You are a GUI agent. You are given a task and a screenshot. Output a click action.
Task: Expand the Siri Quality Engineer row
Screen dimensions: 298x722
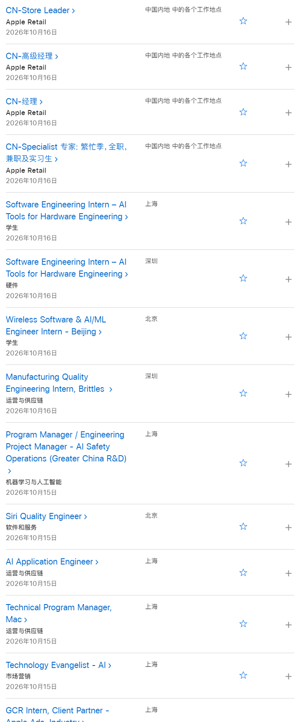tap(289, 527)
